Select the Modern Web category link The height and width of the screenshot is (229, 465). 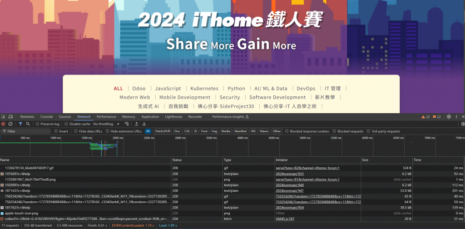[134, 97]
